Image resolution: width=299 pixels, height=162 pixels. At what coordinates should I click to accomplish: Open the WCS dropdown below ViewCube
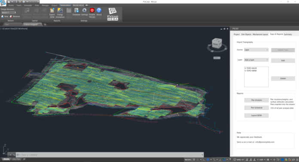point(217,58)
